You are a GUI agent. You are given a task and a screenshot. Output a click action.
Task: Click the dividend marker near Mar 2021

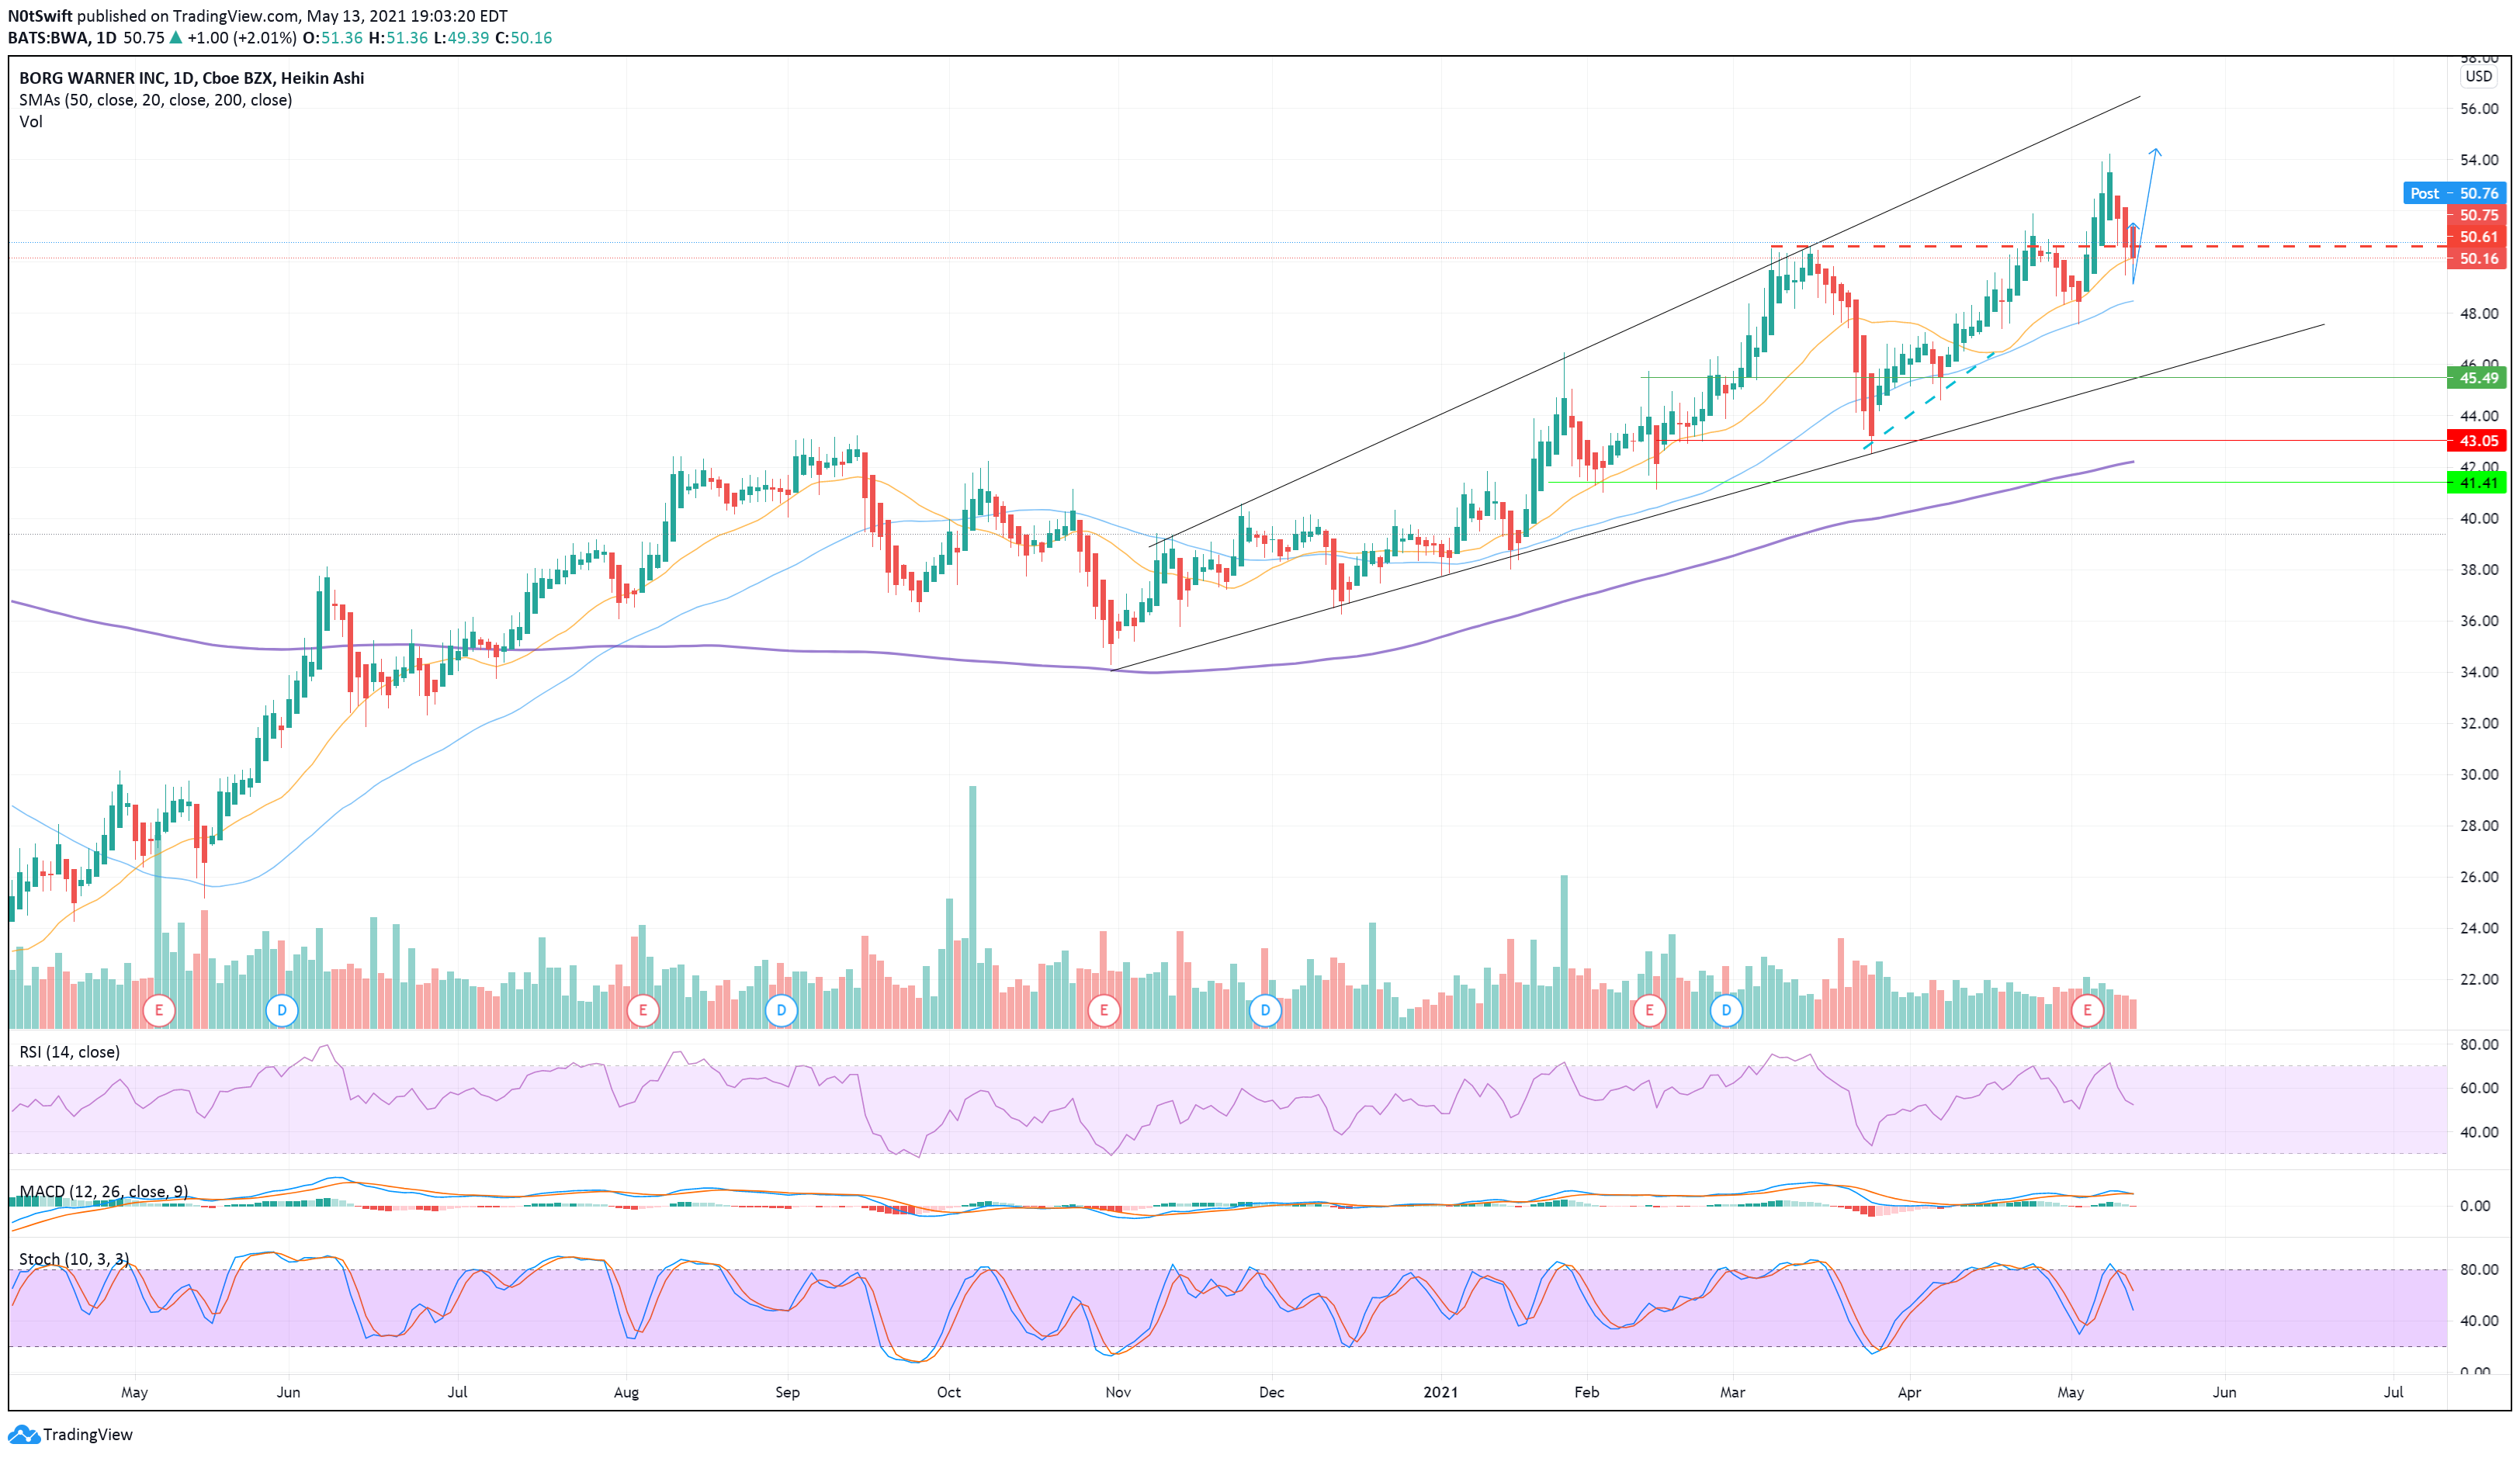(1726, 1010)
